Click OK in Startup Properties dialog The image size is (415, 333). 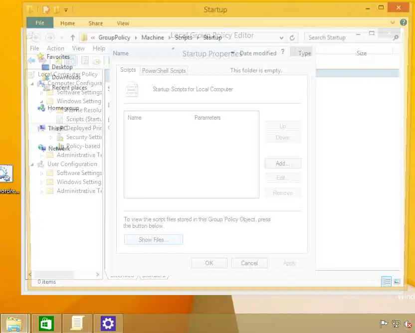coord(209,263)
